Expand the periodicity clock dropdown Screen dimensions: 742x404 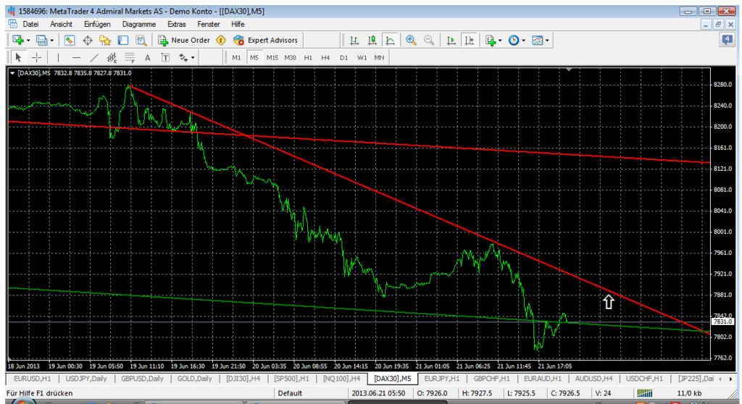523,41
